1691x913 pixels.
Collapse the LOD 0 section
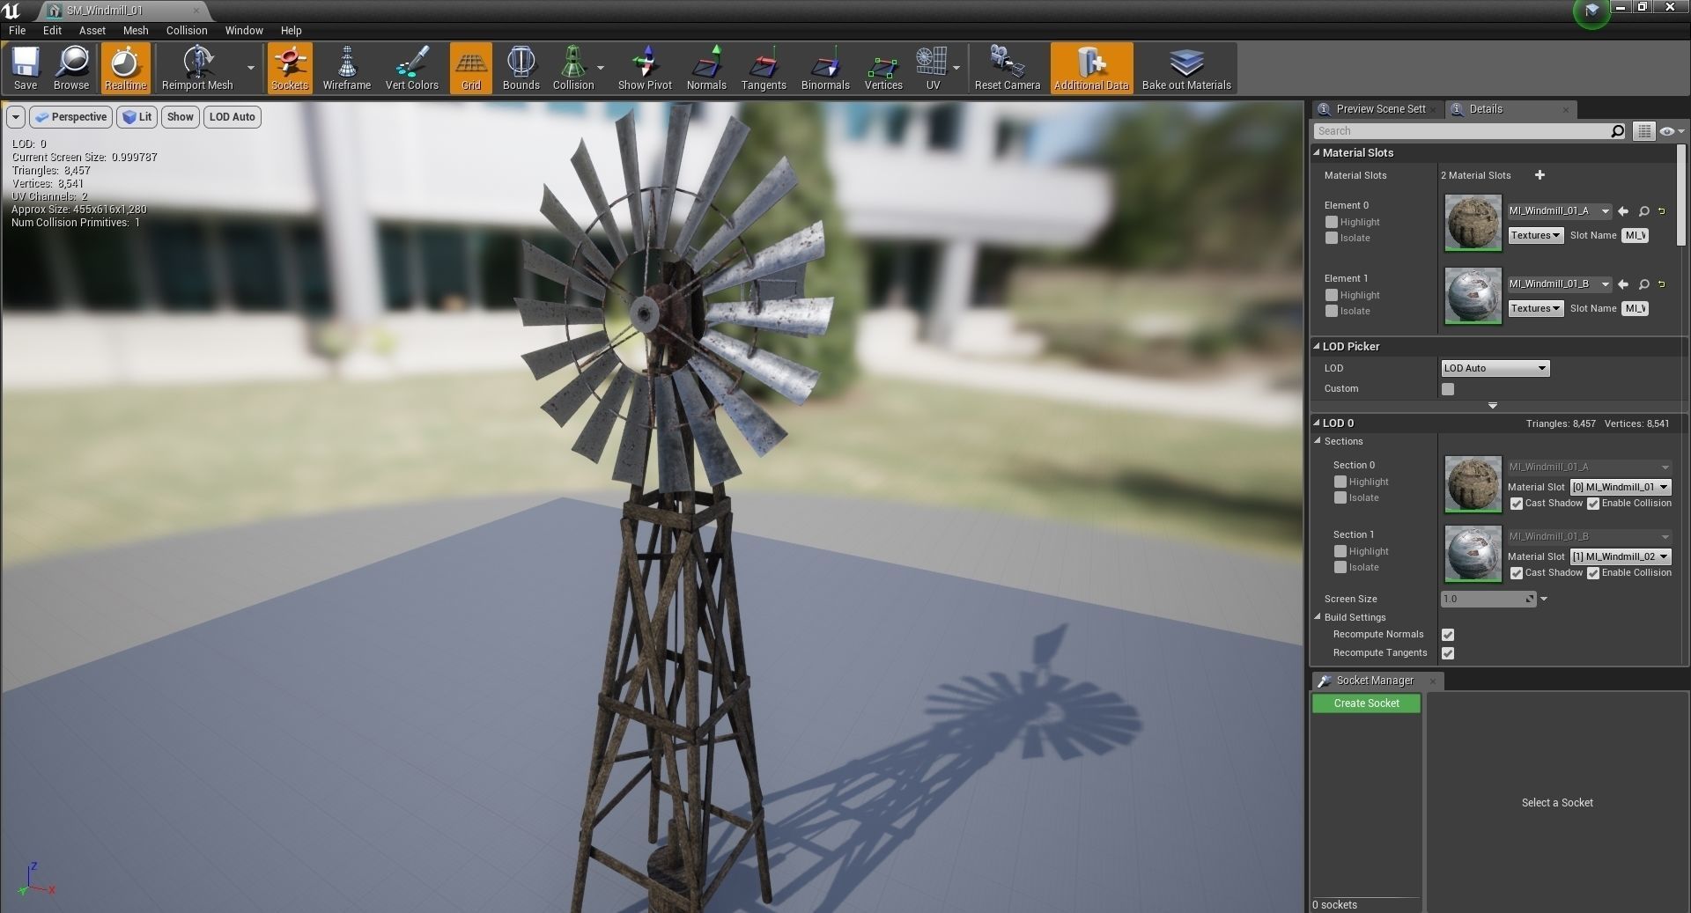coord(1317,423)
